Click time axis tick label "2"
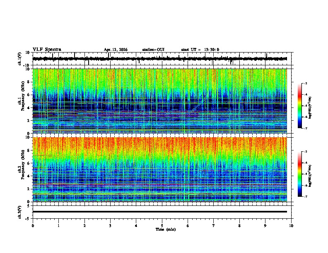The image size is (328, 253). [84, 226]
